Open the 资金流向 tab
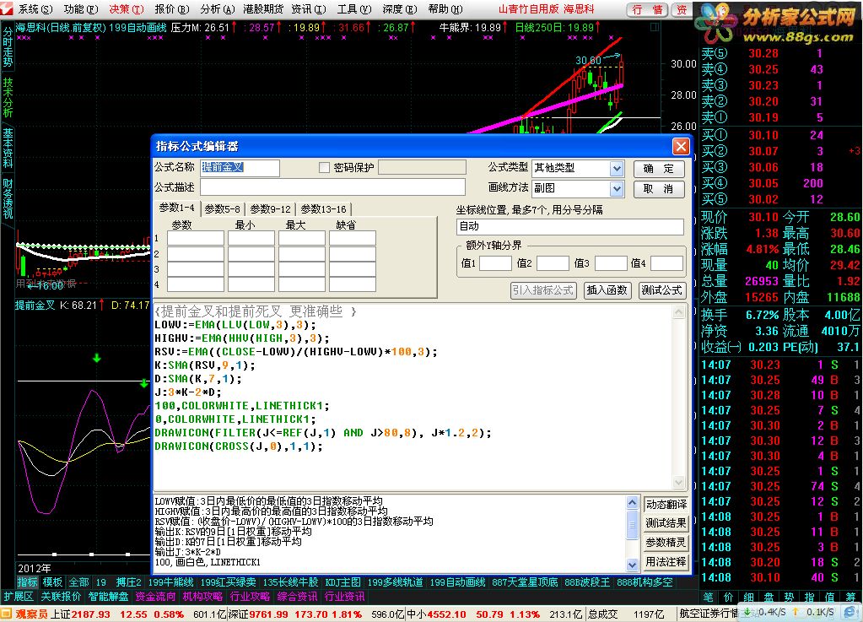 [x=155, y=597]
